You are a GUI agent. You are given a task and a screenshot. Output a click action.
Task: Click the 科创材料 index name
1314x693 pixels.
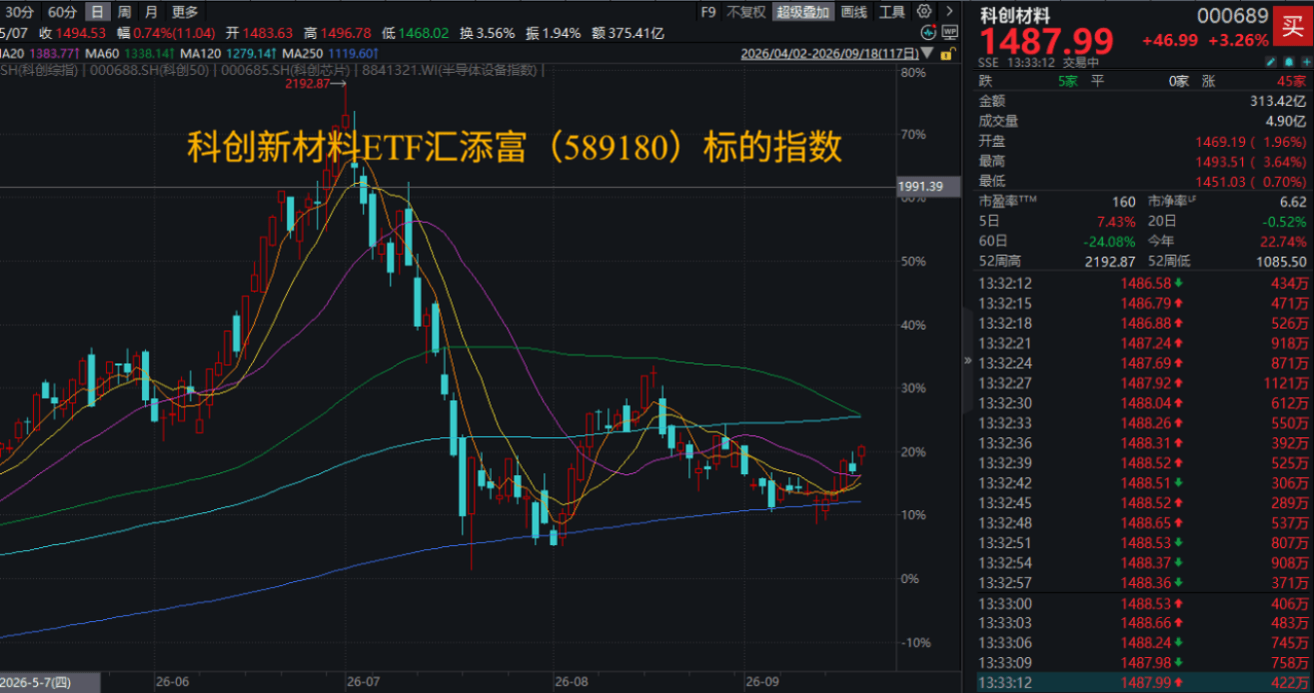[1013, 15]
